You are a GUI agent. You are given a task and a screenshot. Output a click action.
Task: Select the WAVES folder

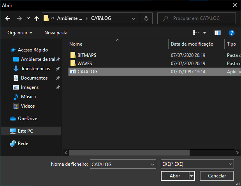pyautogui.click(x=84, y=63)
